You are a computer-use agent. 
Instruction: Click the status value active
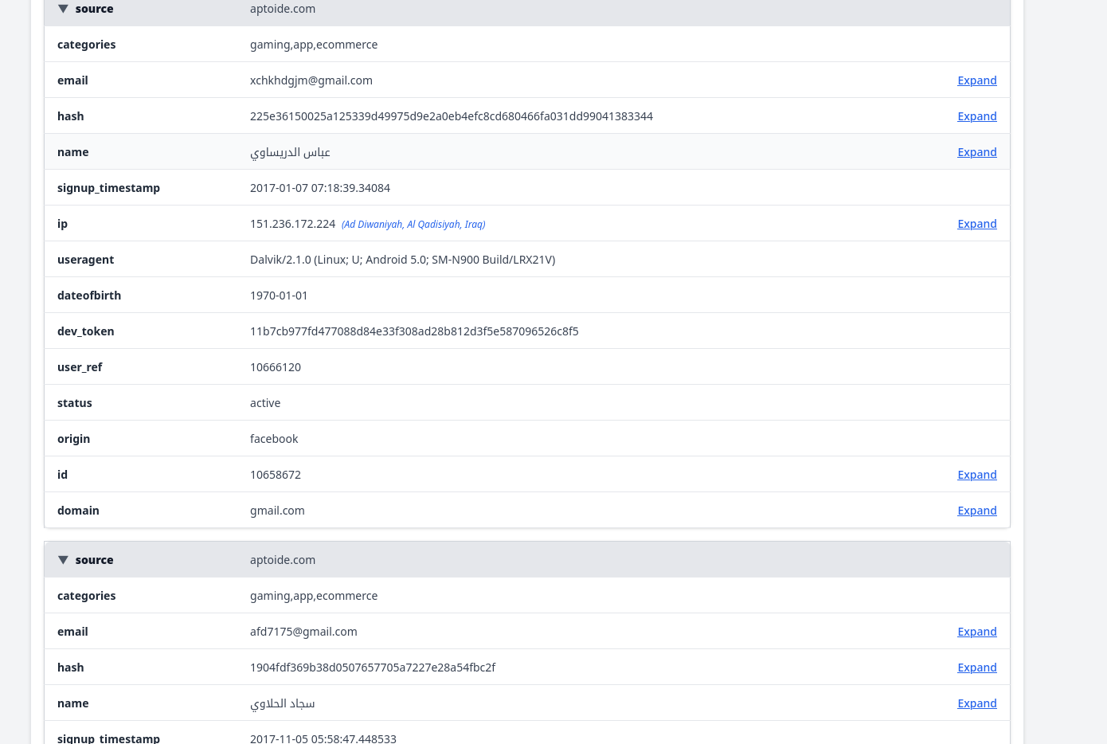265,403
